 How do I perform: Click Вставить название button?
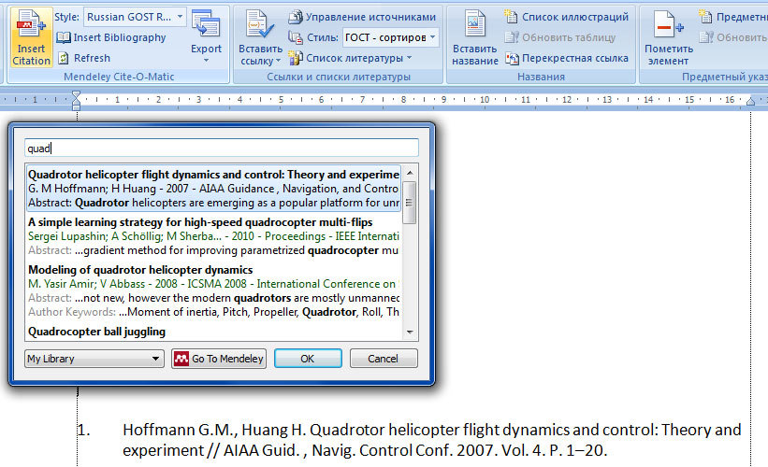(x=474, y=37)
